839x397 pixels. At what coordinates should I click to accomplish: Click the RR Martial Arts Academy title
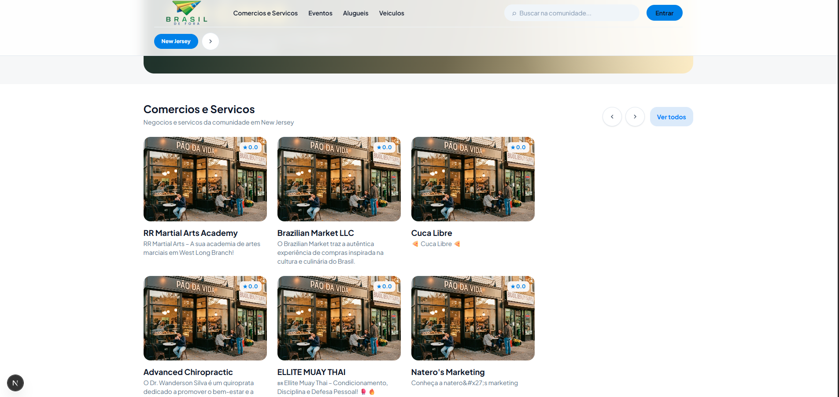tap(191, 233)
